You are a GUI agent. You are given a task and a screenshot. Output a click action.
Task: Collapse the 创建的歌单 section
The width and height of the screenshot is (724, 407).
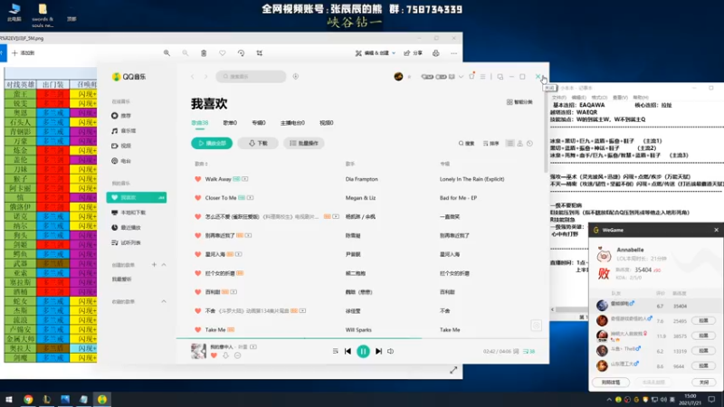click(164, 264)
